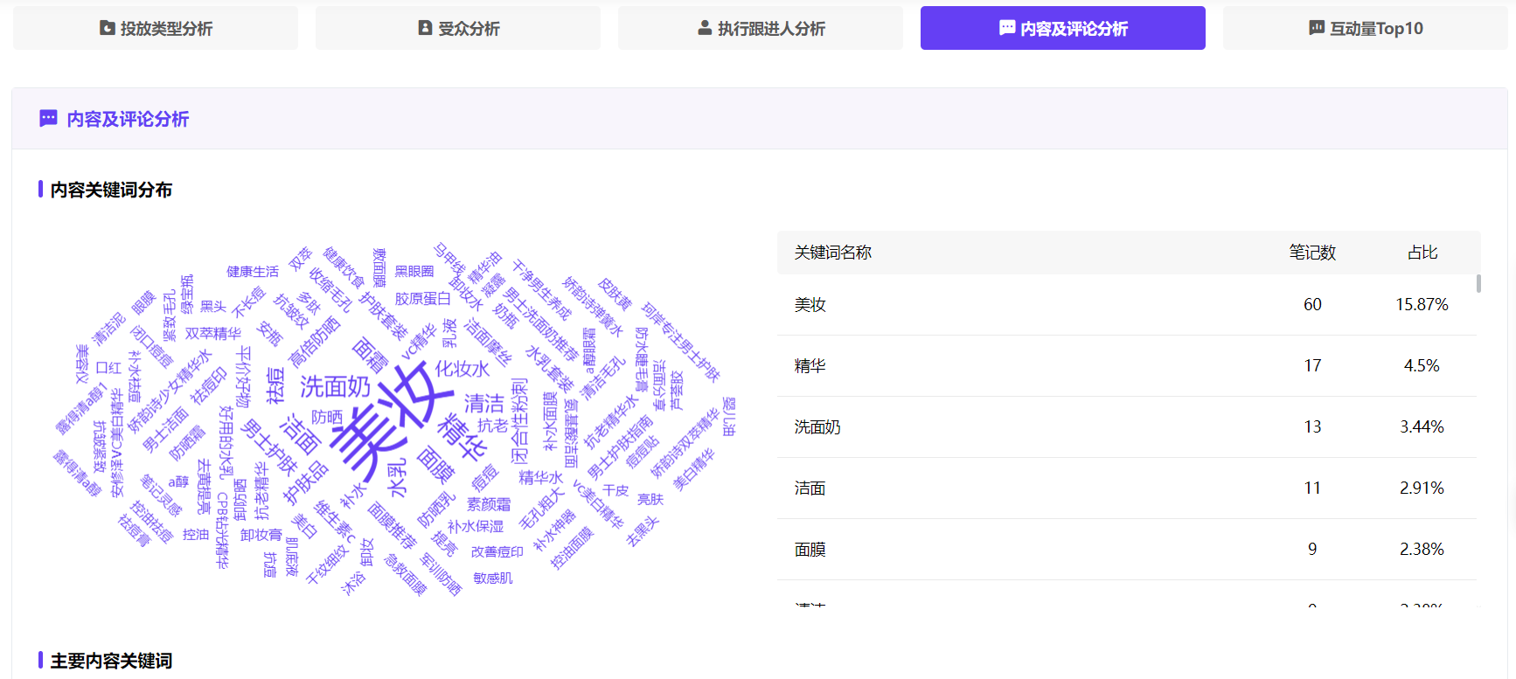This screenshot has height=679, width=1516.
Task: Click the comment icon in the section header
Action: click(49, 119)
